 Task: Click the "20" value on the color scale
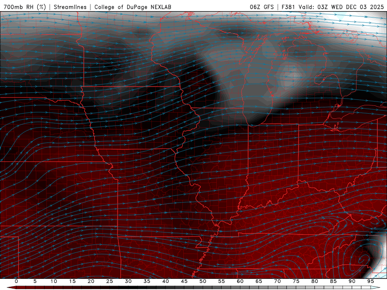tap(91, 281)
